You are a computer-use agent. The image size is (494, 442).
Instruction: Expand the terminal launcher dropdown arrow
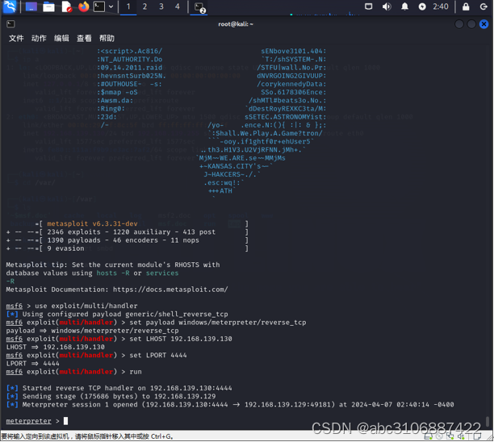pyautogui.click(x=111, y=6)
